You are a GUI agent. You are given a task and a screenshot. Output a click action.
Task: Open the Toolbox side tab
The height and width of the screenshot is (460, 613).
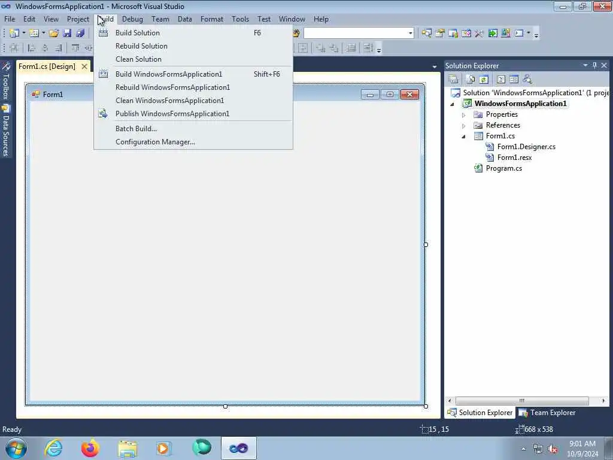tap(6, 81)
